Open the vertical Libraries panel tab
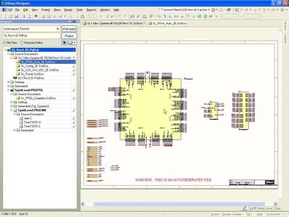 (x=285, y=25)
